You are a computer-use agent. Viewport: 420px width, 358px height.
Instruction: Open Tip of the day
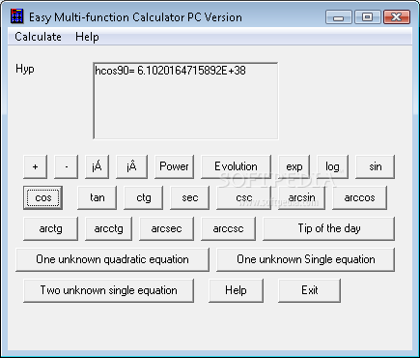tap(328, 228)
